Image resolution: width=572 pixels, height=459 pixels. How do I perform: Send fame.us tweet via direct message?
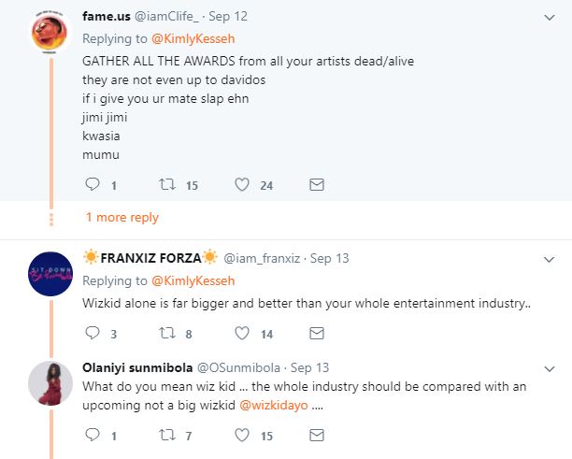(317, 185)
